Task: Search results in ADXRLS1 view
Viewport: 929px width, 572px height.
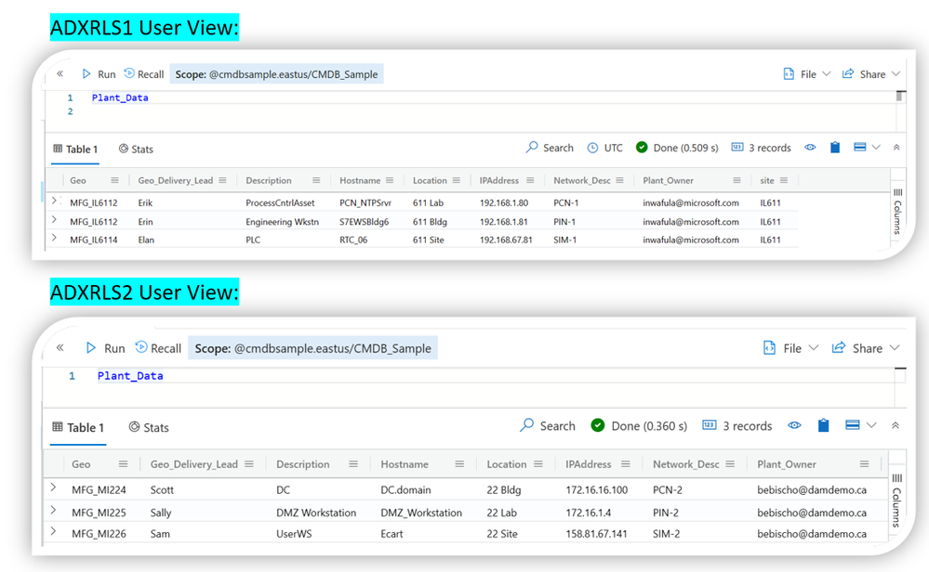Action: (x=550, y=148)
